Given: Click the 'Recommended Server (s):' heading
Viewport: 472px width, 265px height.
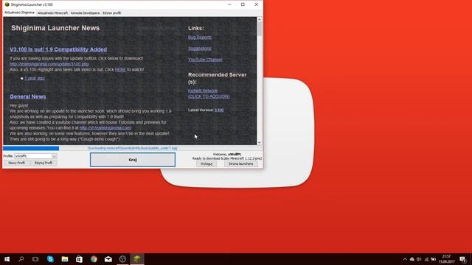Looking at the screenshot, I should click(x=218, y=78).
